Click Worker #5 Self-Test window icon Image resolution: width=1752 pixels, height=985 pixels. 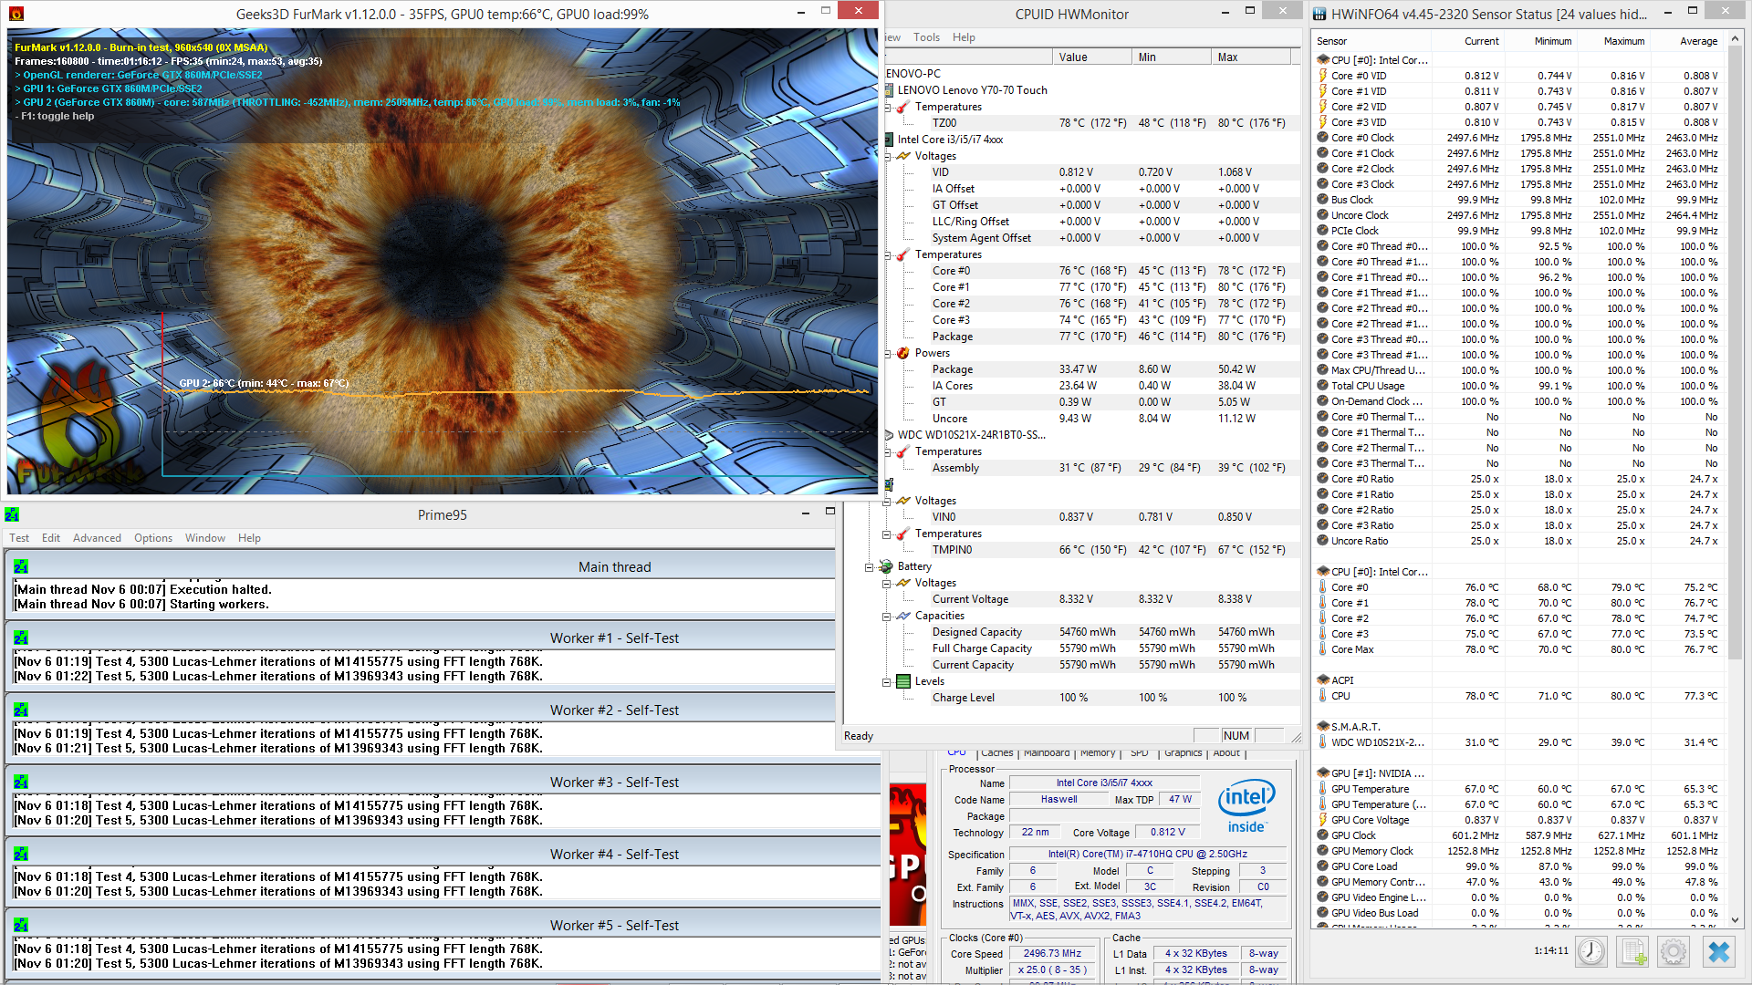click(21, 925)
